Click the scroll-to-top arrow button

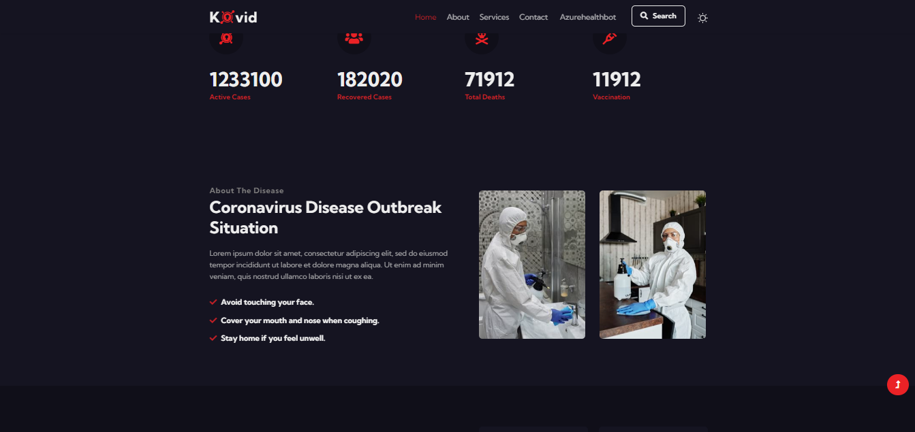pos(897,384)
